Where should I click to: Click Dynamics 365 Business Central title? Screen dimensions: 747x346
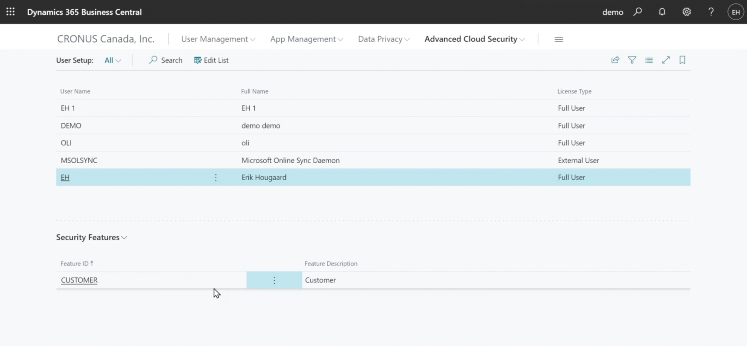tap(84, 12)
